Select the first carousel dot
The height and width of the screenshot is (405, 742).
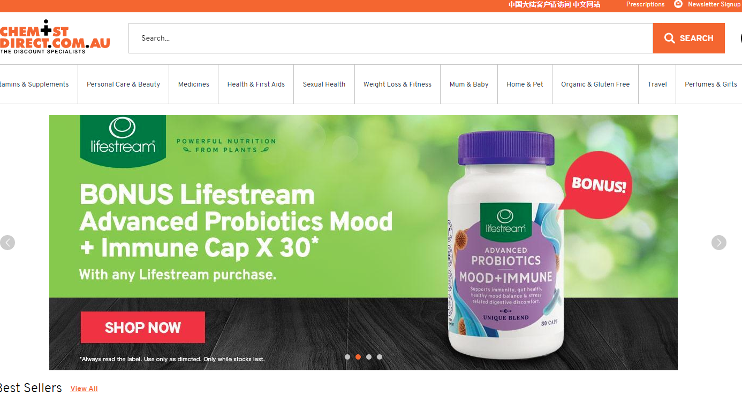click(347, 357)
